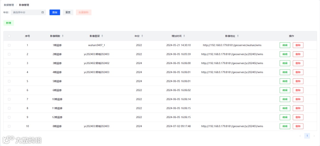Sort by 年份 column arrows

coord(142,36)
